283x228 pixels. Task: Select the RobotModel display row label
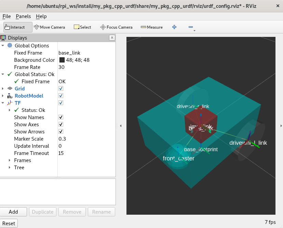click(x=29, y=96)
